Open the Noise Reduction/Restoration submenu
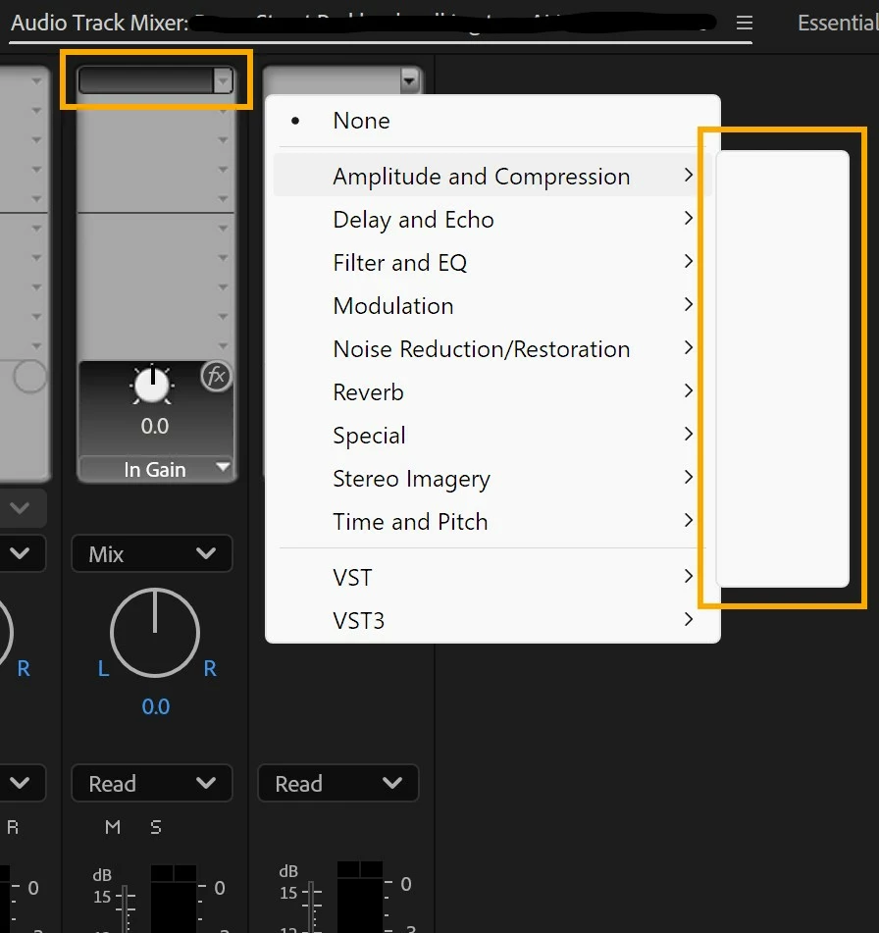This screenshot has height=933, width=879. pyautogui.click(x=492, y=348)
